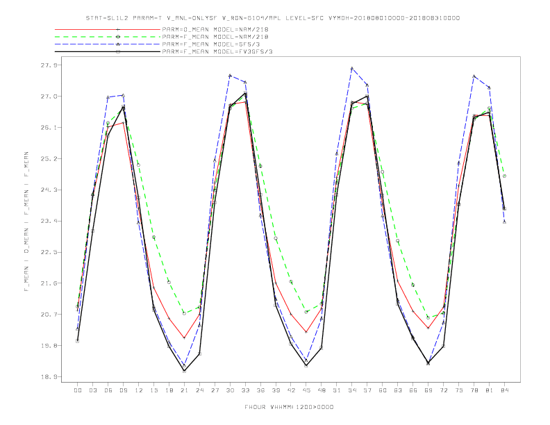
Task: Click x-axis tick label 84
Action: [505, 390]
